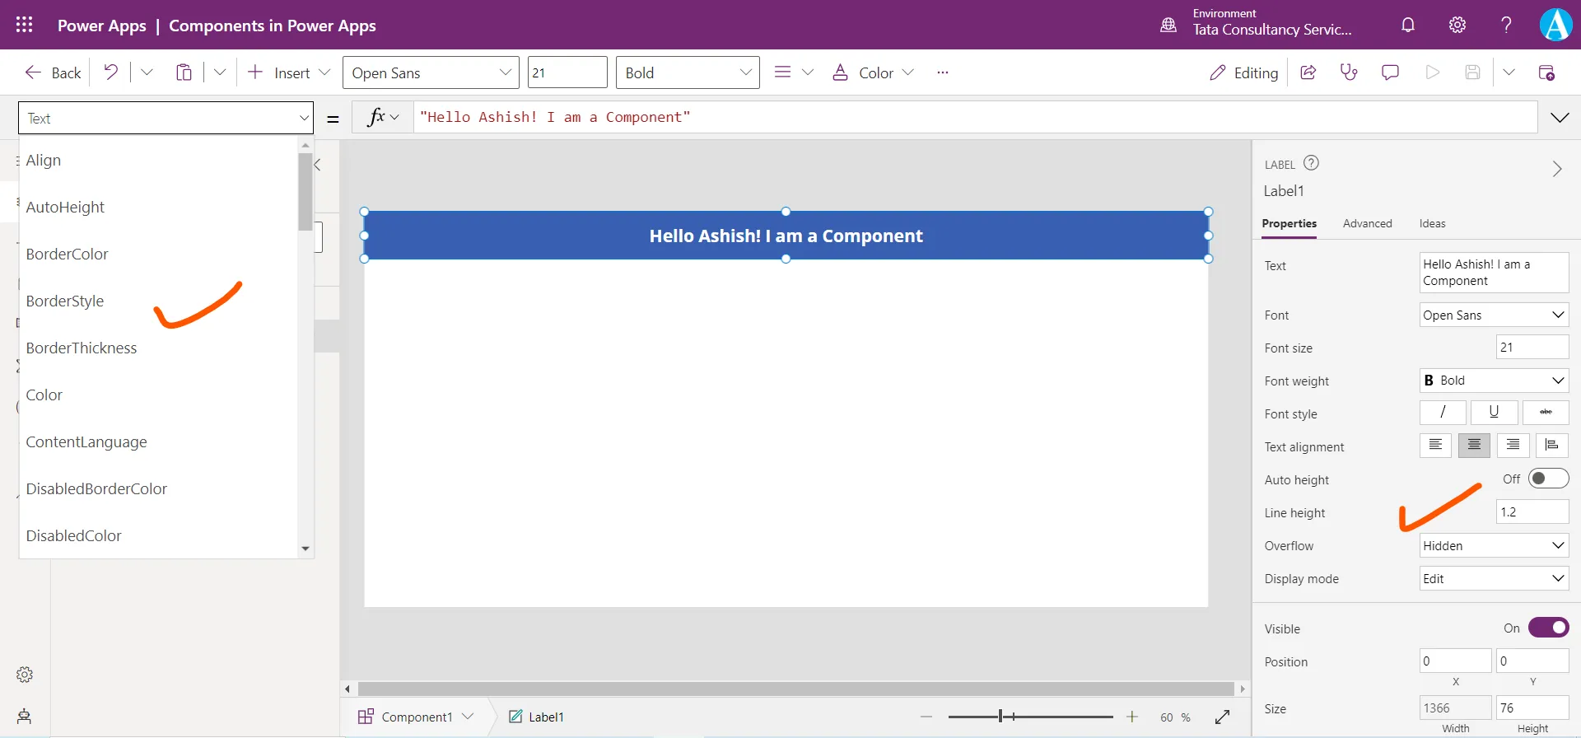This screenshot has height=738, width=1581.
Task: Open the Overflow Hidden dropdown
Action: [1494, 545]
